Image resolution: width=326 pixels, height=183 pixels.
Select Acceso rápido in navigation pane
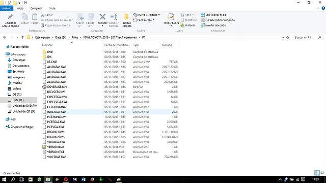coord(19,47)
